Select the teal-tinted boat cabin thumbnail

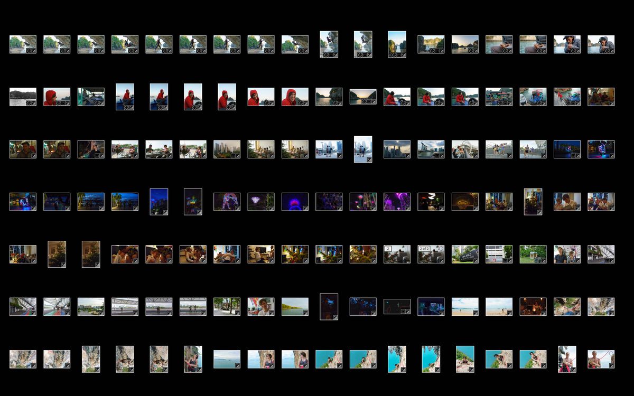pos(91,97)
